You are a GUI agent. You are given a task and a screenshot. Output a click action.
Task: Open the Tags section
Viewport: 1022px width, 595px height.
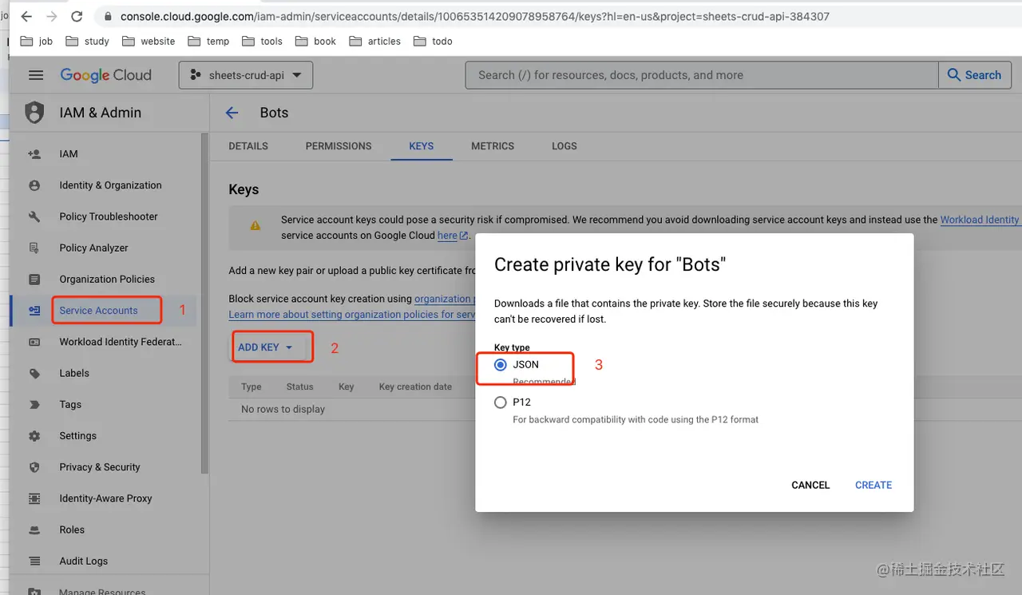[x=69, y=404]
